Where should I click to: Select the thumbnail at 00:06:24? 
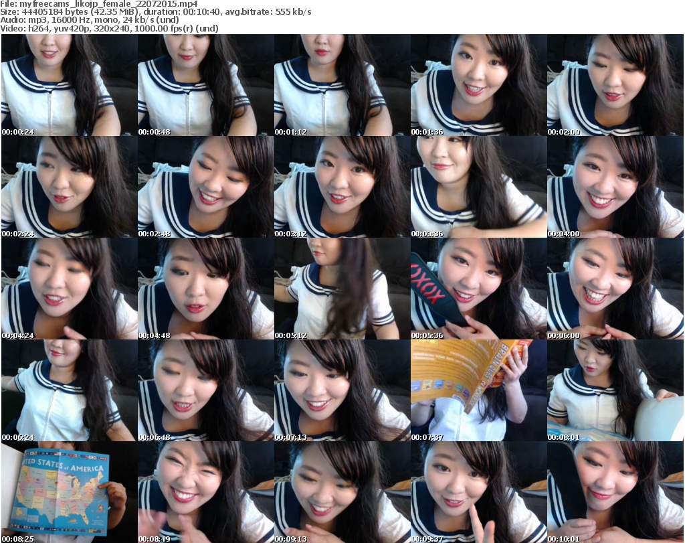[x=70, y=390]
